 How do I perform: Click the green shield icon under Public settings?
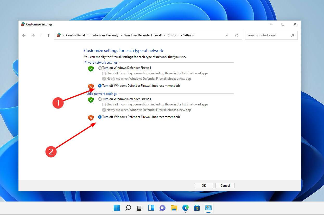[x=91, y=100]
